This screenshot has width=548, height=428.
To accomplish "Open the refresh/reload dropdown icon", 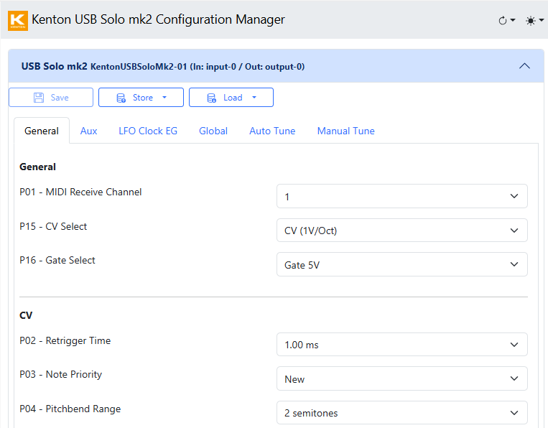I will coord(506,21).
